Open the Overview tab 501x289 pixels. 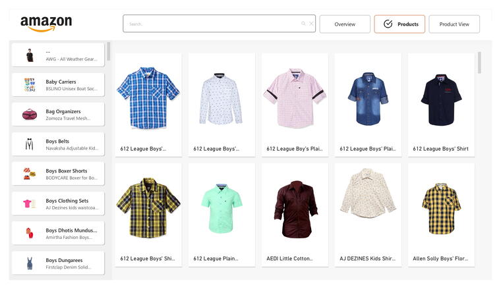[x=345, y=24]
